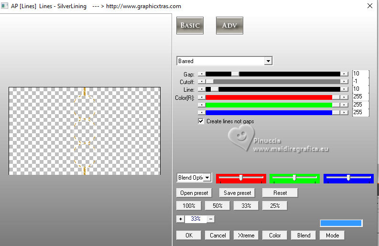Set preview zoom to 50%
Image resolution: width=379 pixels, height=246 pixels.
click(x=217, y=206)
